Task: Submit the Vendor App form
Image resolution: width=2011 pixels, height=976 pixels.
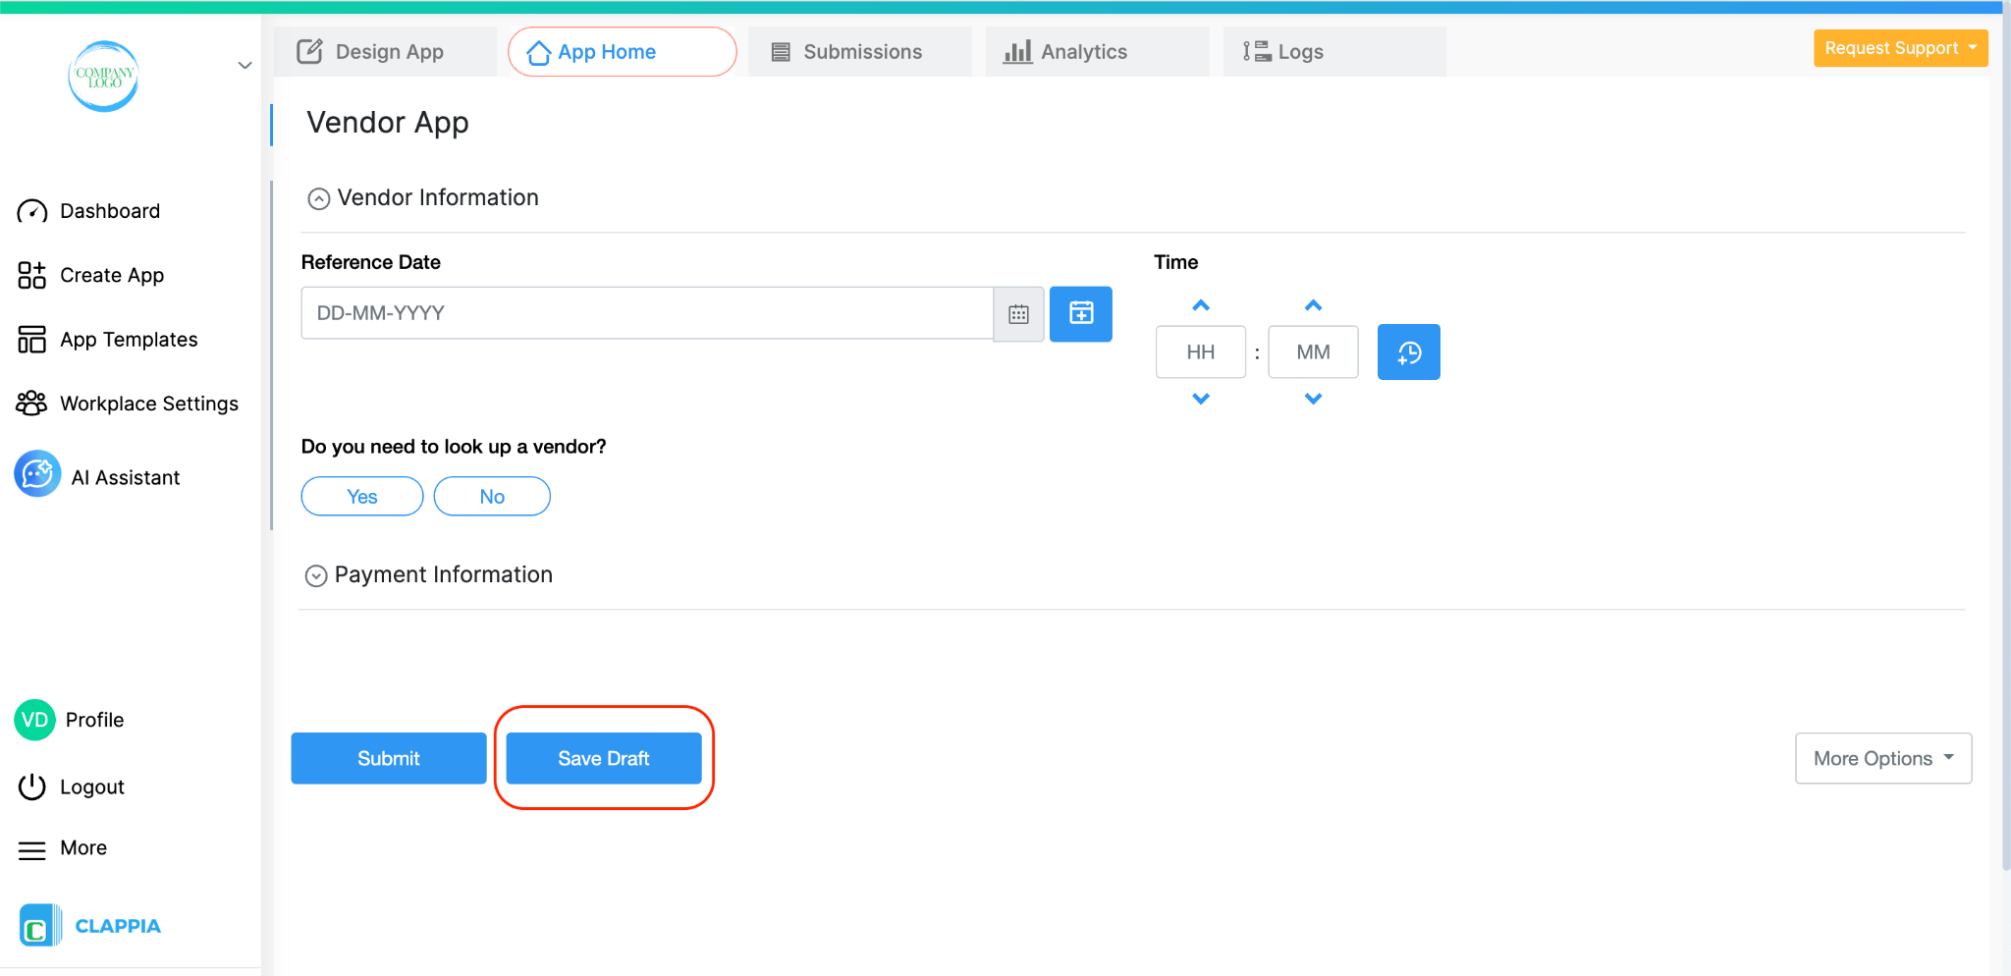Action: [x=388, y=757]
